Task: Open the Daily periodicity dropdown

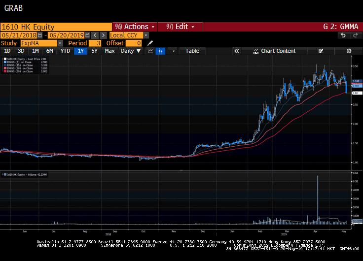Action: pyautogui.click(x=131, y=51)
